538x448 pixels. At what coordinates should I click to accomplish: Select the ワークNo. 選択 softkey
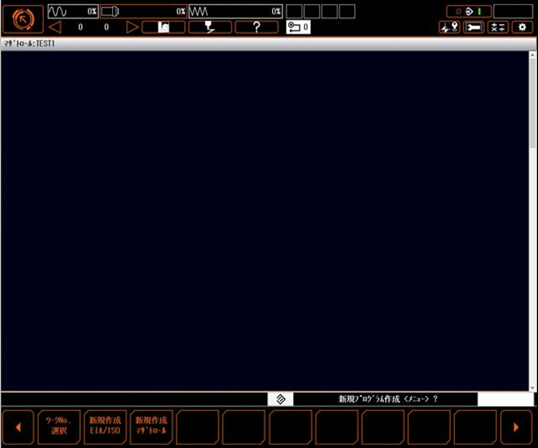59,427
